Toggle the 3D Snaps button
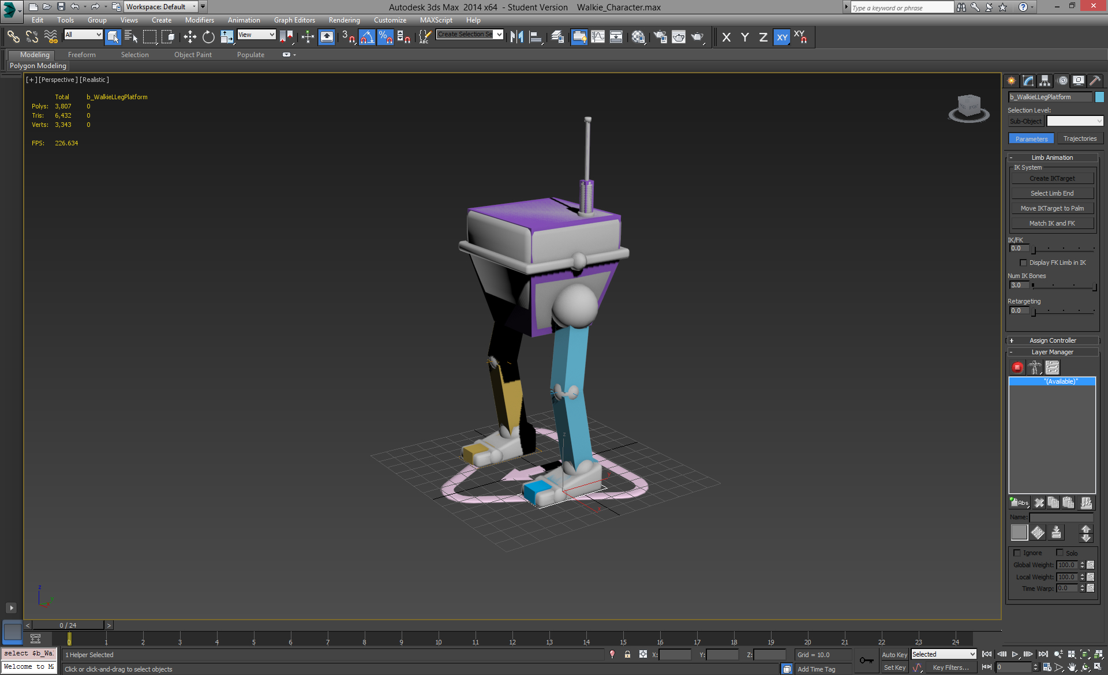The height and width of the screenshot is (675, 1108). pyautogui.click(x=348, y=37)
